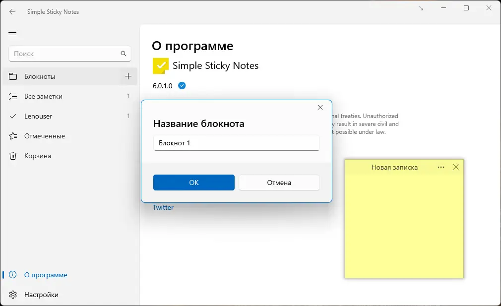This screenshot has height=306, width=501.
Task: Open the hamburger navigation menu
Action: pyautogui.click(x=12, y=33)
